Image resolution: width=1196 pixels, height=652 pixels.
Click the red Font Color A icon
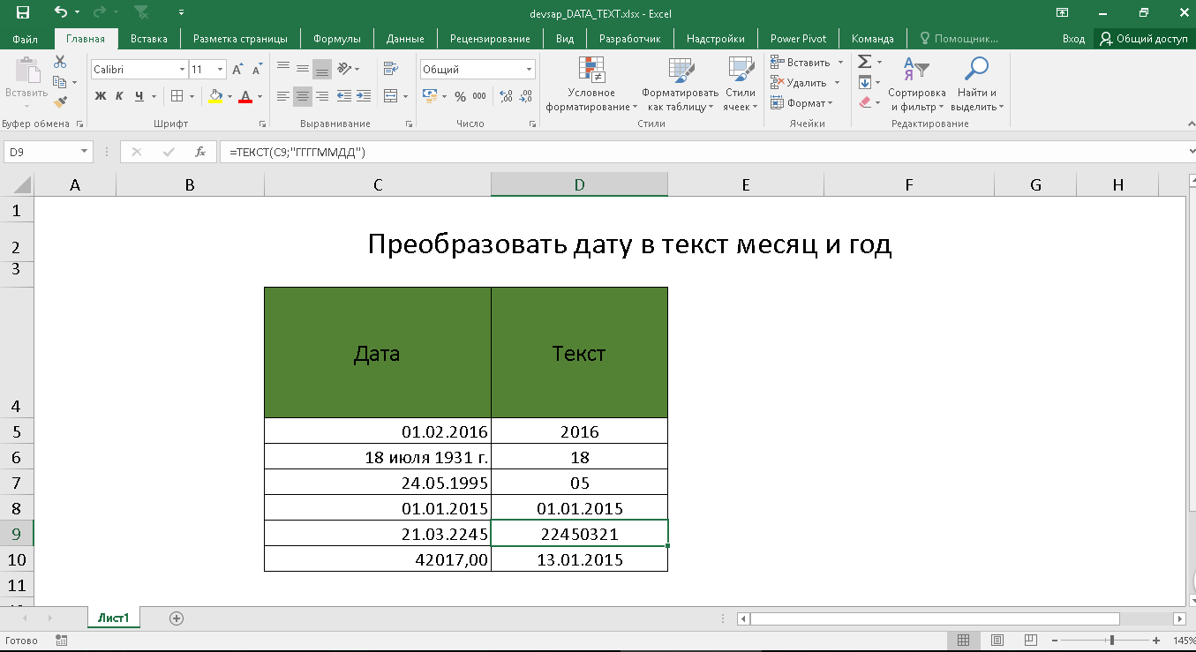pyautogui.click(x=245, y=96)
